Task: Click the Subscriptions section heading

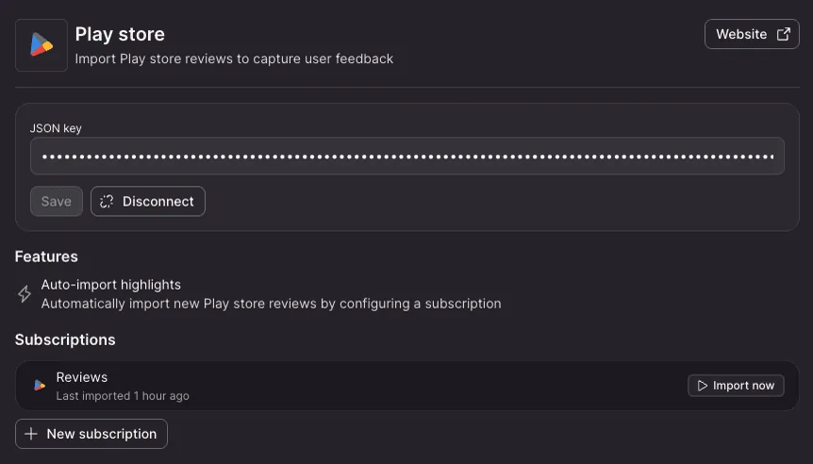Action: click(x=65, y=340)
